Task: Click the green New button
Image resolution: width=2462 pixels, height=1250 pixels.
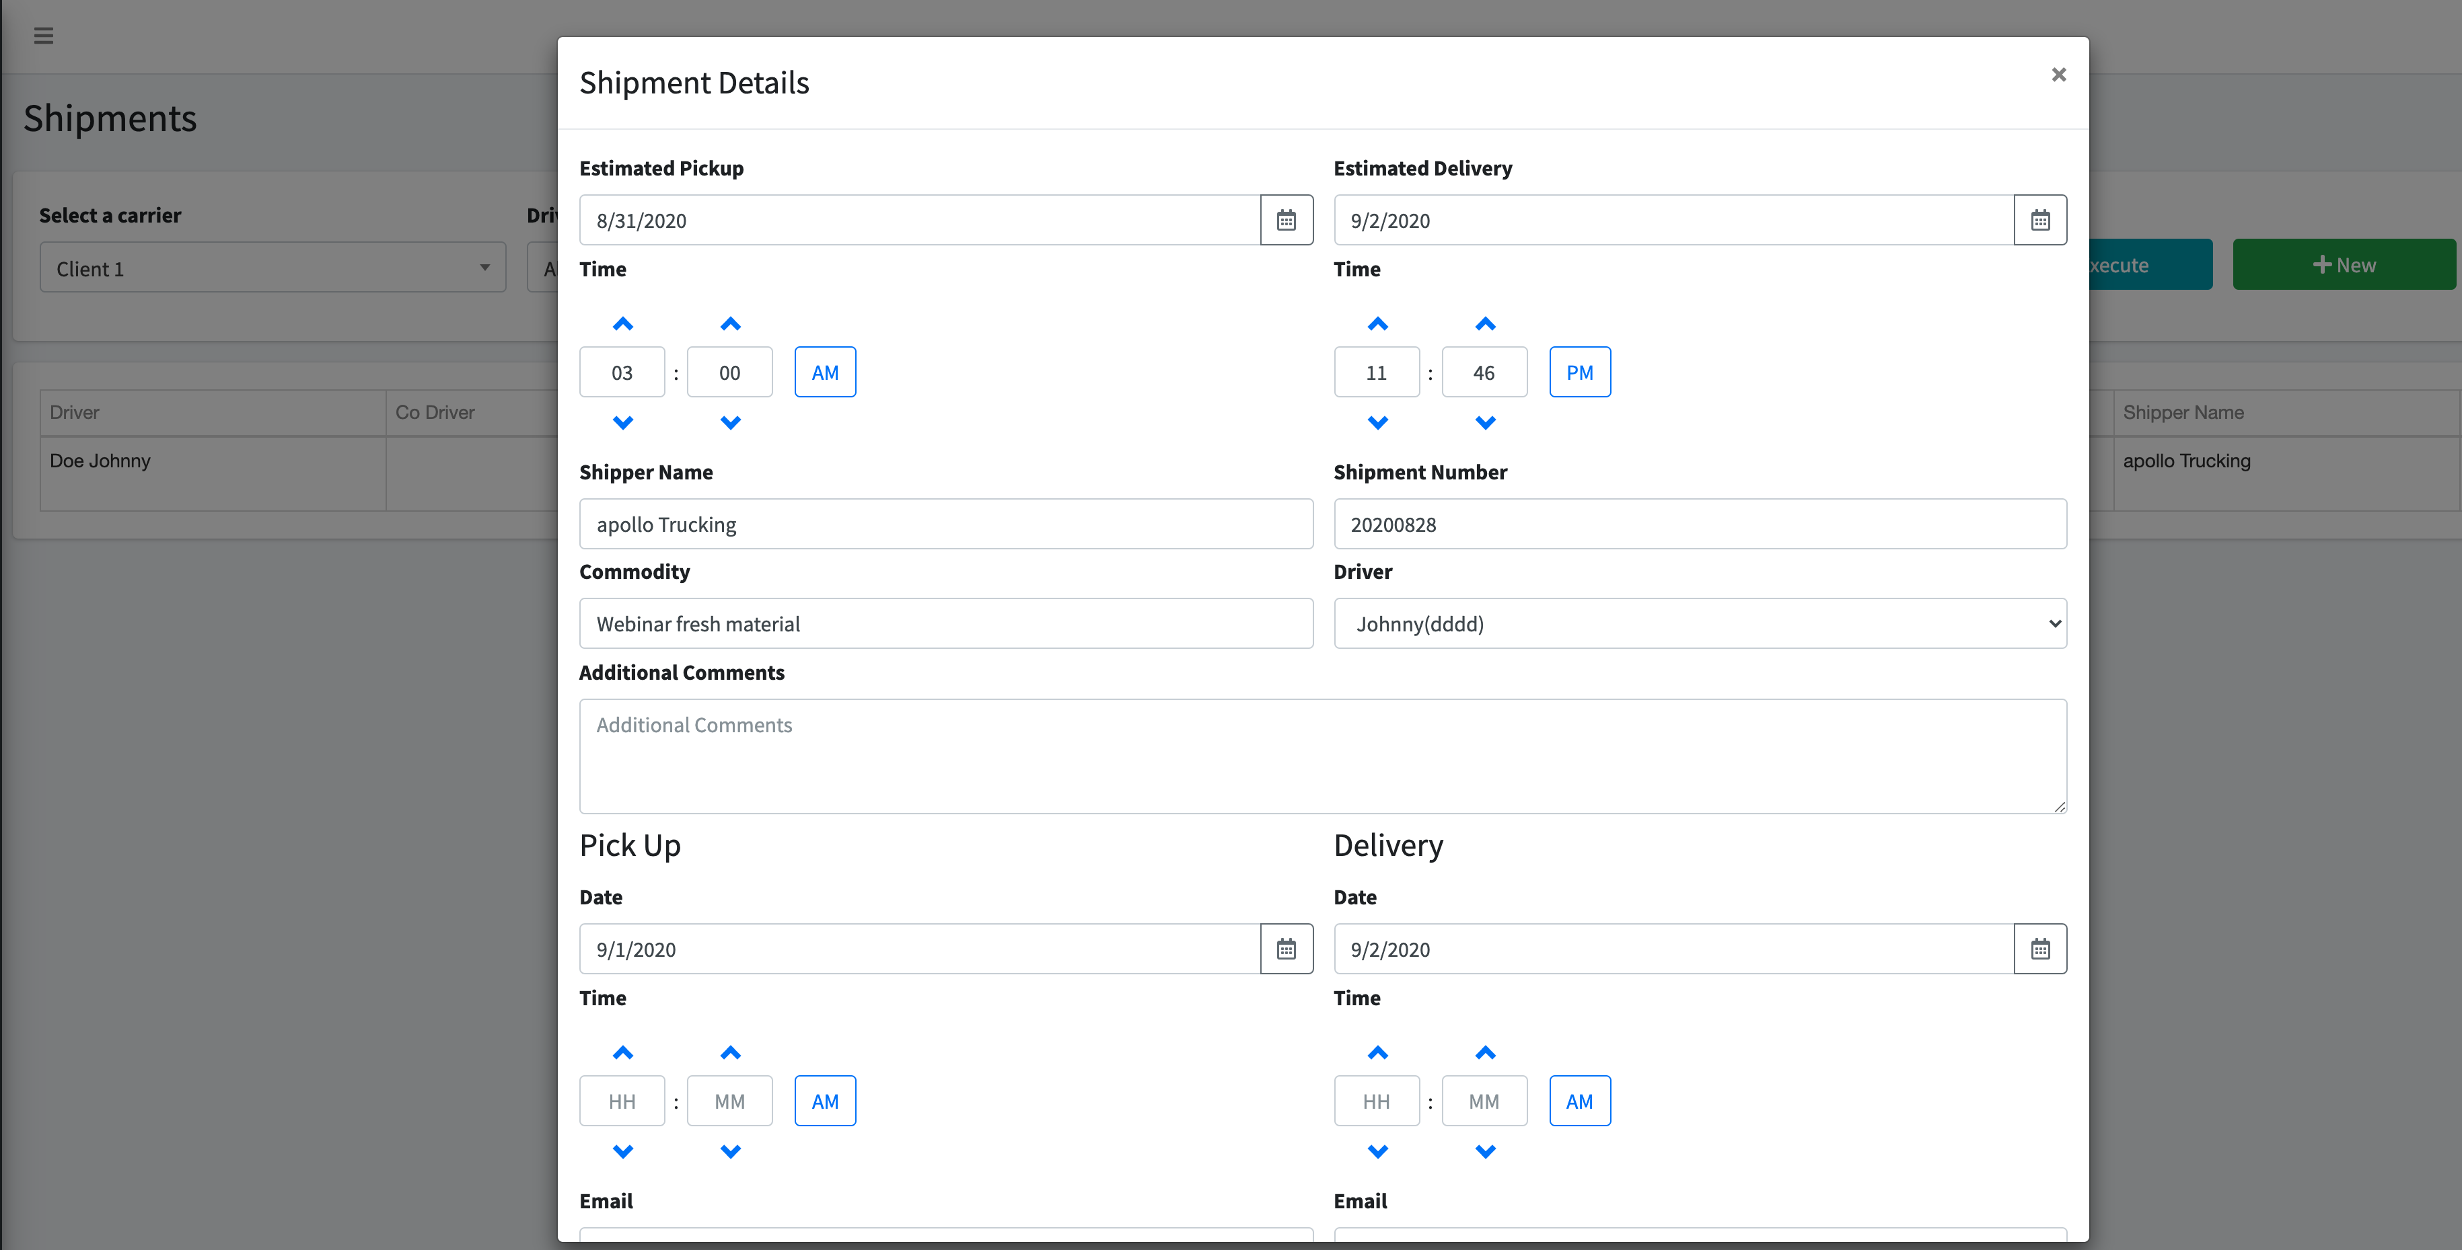Action: pyautogui.click(x=2344, y=264)
